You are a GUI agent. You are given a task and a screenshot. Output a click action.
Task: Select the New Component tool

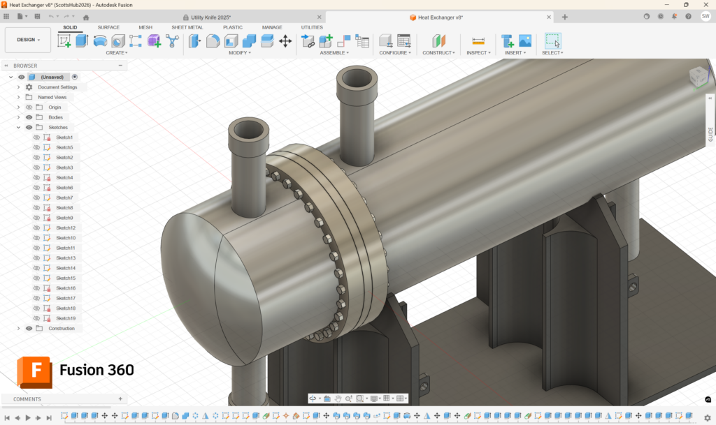click(x=326, y=41)
